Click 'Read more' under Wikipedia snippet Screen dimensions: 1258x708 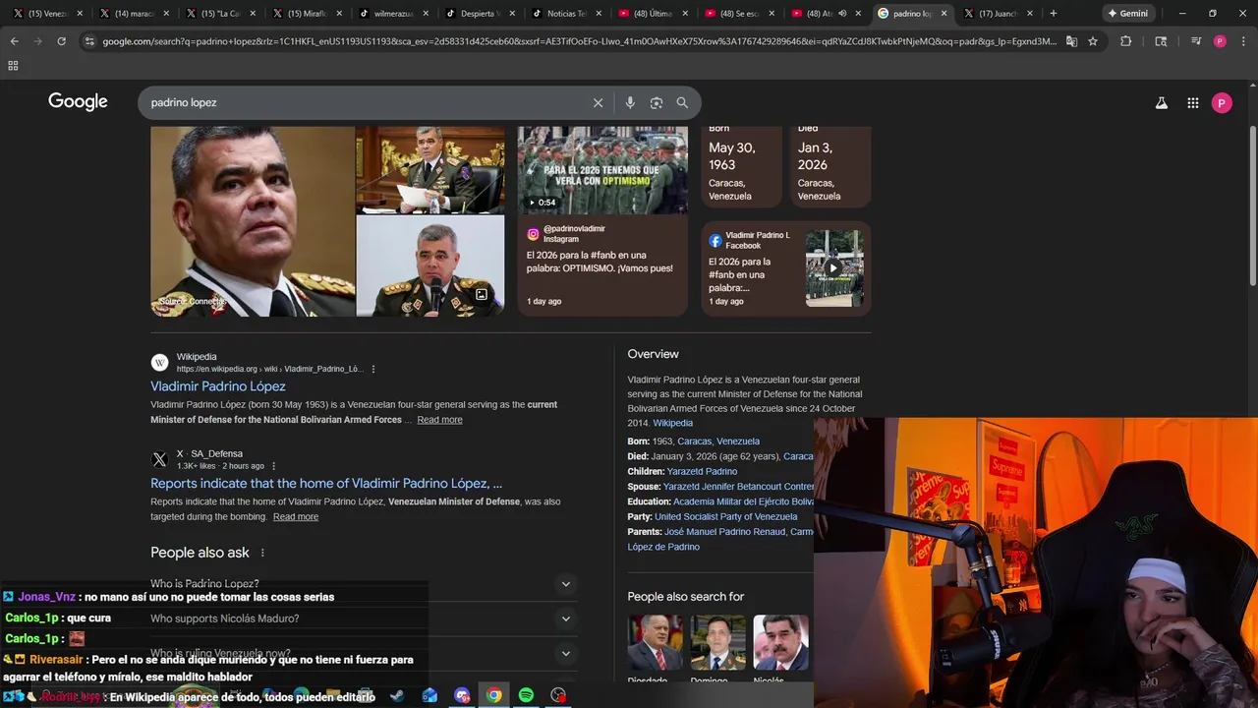[x=439, y=420]
